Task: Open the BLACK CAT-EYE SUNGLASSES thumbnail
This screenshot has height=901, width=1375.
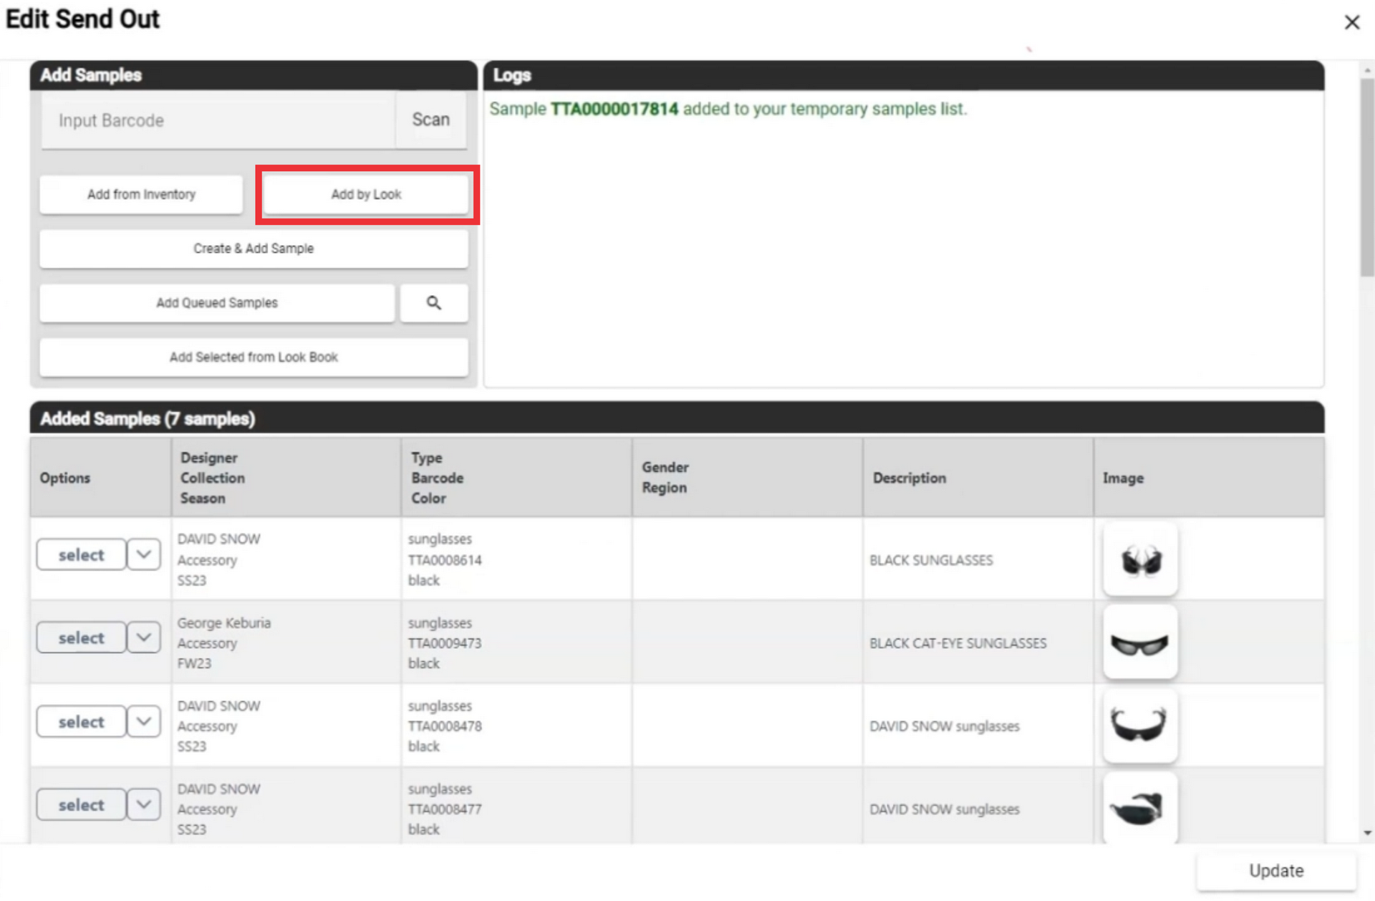Action: point(1140,642)
